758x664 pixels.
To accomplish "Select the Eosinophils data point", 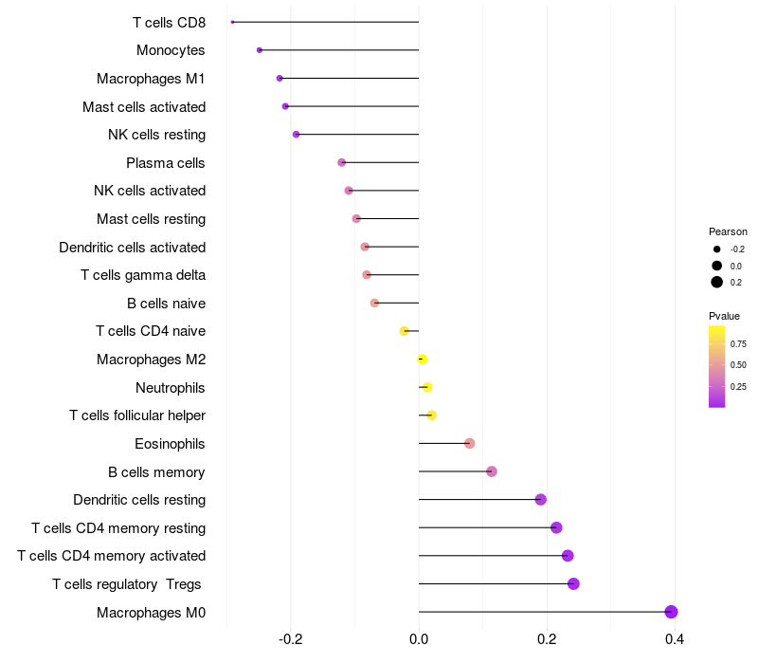I will coord(469,443).
